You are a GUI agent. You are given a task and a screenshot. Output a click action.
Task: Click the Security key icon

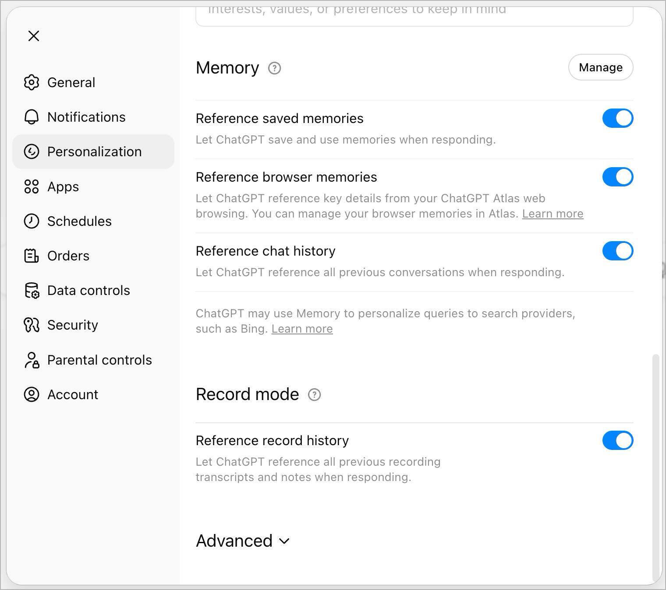[x=32, y=325]
